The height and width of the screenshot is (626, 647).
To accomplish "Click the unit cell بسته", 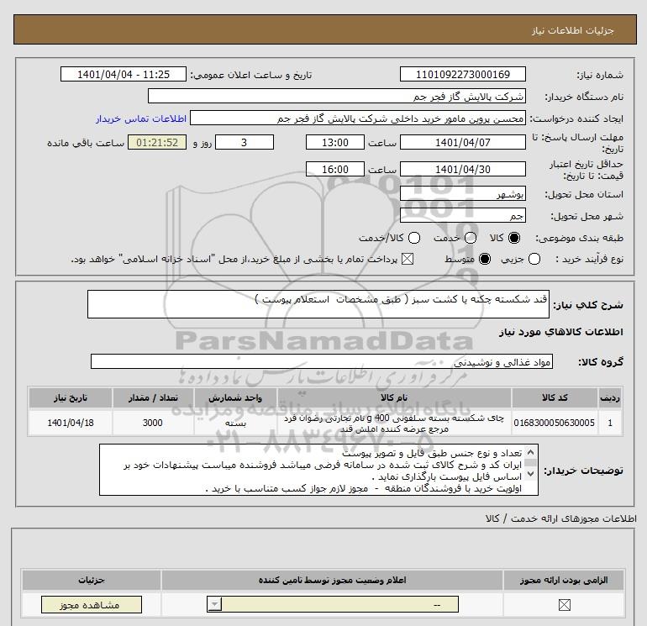I will (x=235, y=423).
